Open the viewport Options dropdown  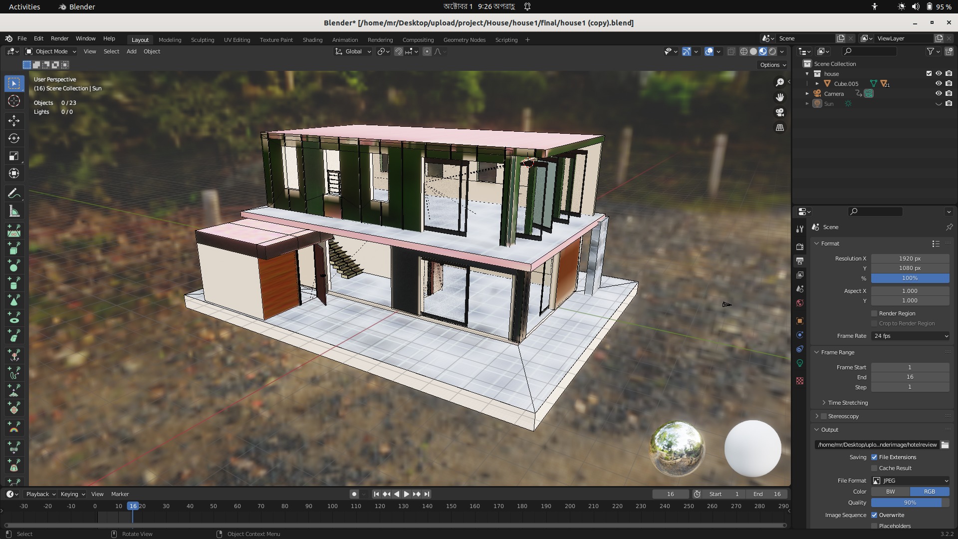pos(772,65)
